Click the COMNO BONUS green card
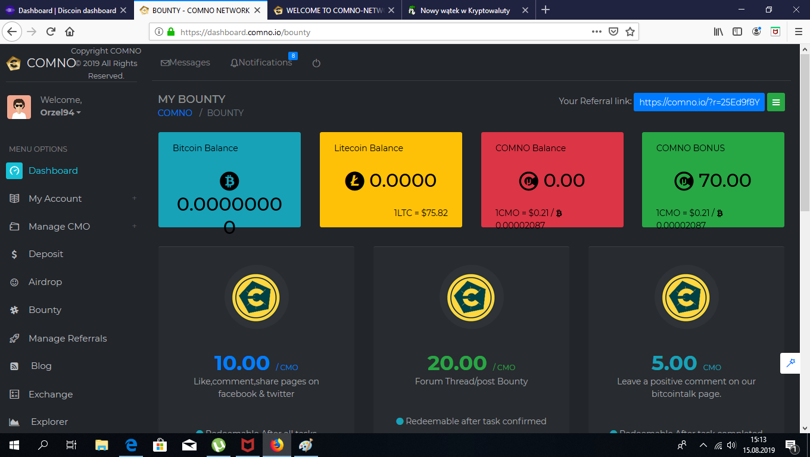Screen dimensions: 810x457 [713, 180]
